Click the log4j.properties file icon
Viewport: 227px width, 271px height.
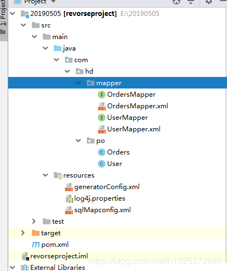tap(69, 199)
